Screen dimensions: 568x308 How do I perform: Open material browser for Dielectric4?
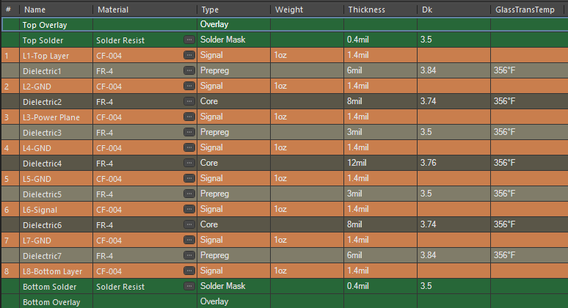(189, 164)
